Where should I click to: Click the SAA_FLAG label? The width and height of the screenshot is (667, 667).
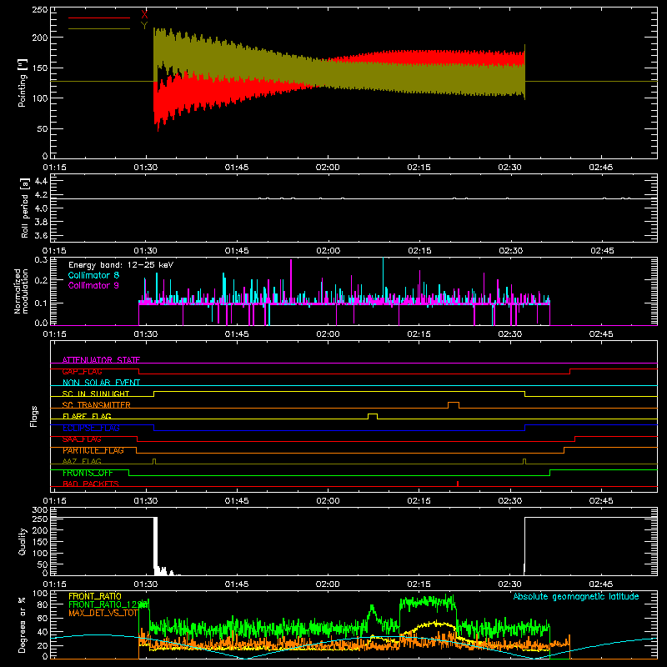[x=82, y=439]
